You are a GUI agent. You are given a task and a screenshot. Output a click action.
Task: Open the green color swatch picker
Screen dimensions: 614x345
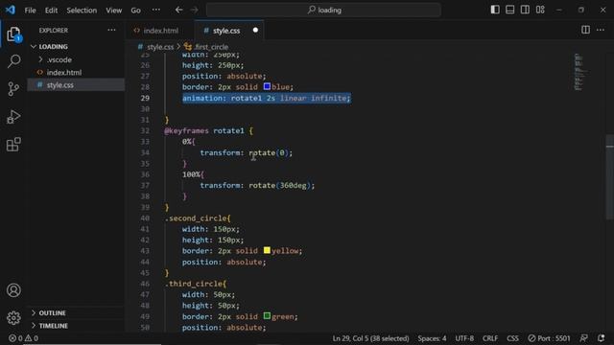click(267, 316)
